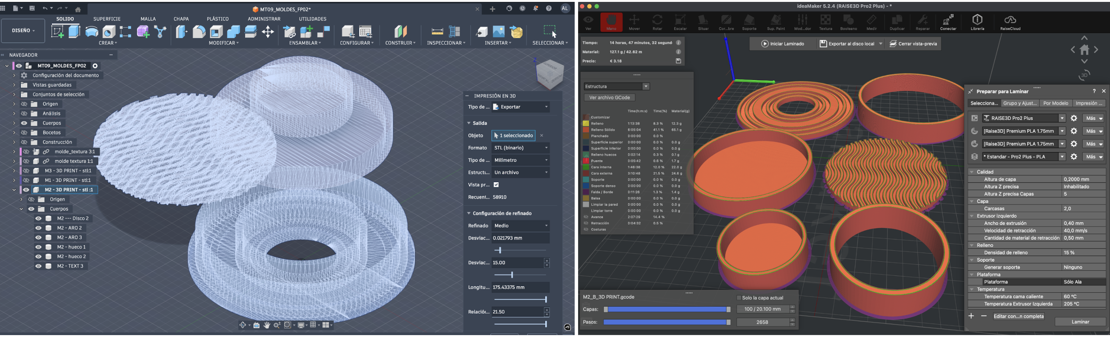1110x337 pixels.
Task: Open the Librería library icon
Action: [x=977, y=22]
